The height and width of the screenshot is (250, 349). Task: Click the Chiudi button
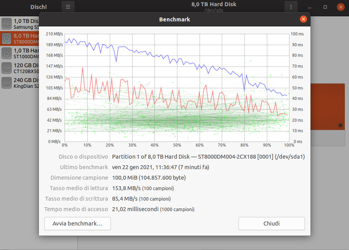(x=272, y=224)
